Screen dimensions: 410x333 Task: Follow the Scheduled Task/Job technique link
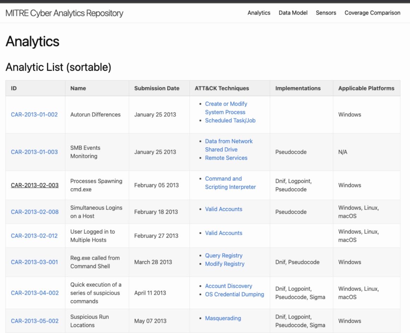pyautogui.click(x=230, y=120)
